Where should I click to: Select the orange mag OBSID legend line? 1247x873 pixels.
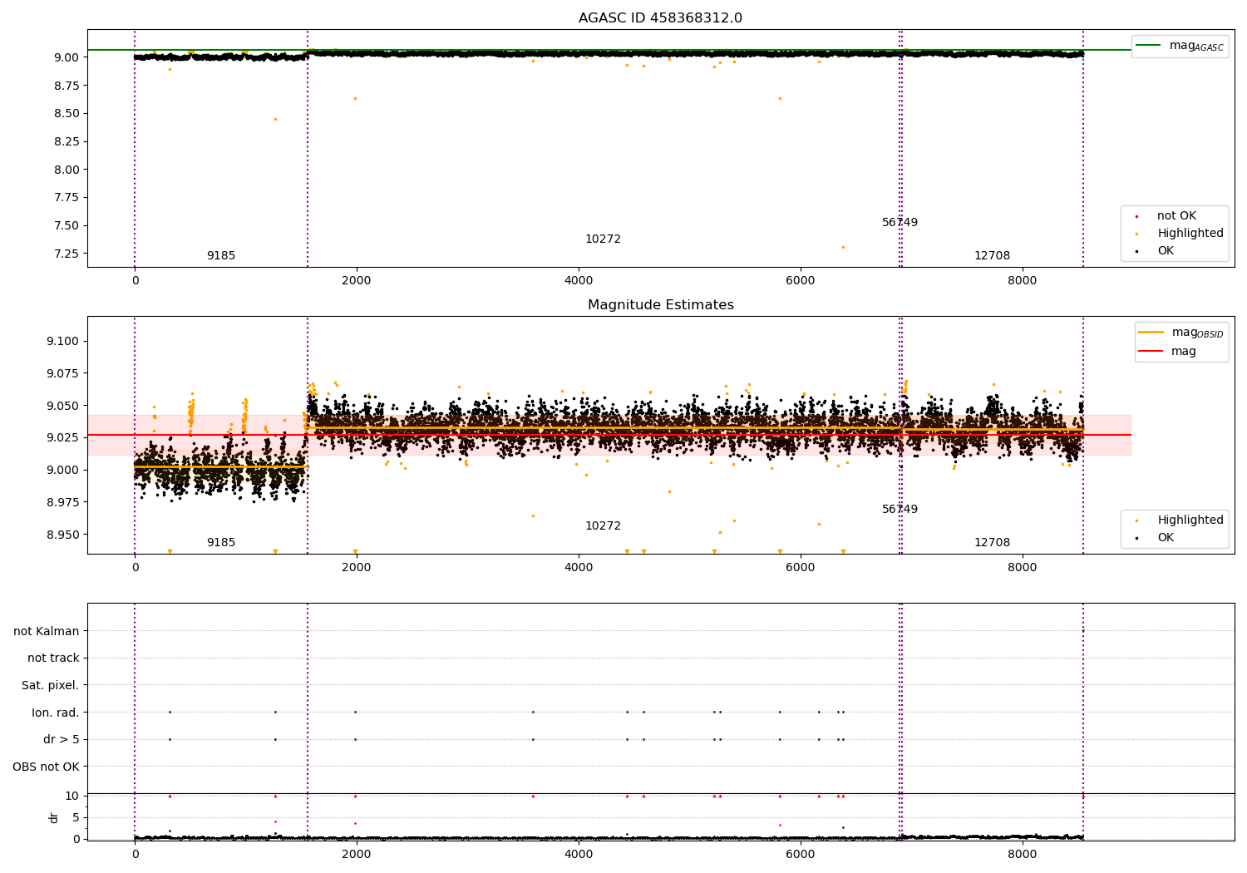(1151, 333)
